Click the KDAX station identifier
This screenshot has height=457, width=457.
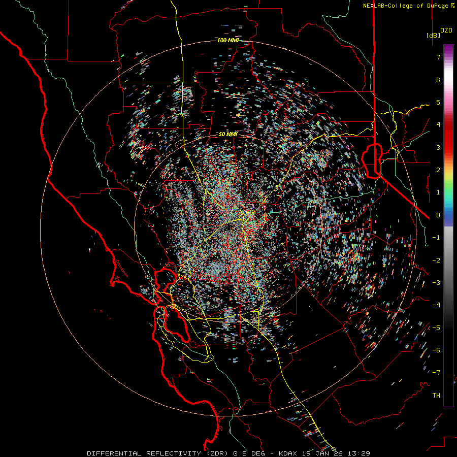click(288, 453)
